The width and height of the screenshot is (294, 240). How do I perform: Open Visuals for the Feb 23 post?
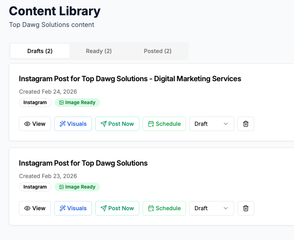[73, 208]
